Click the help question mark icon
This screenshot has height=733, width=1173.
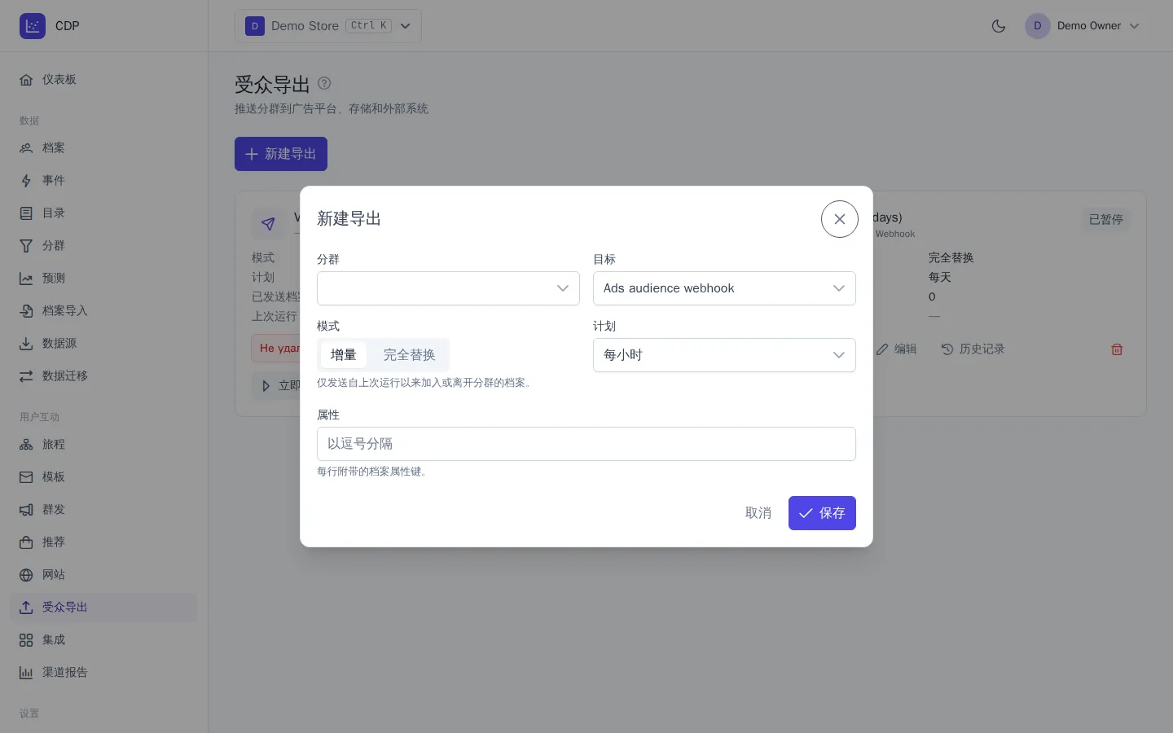point(324,83)
